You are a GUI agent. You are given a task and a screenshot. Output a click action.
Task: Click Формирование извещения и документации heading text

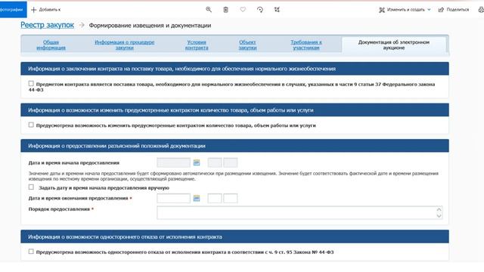(150, 26)
